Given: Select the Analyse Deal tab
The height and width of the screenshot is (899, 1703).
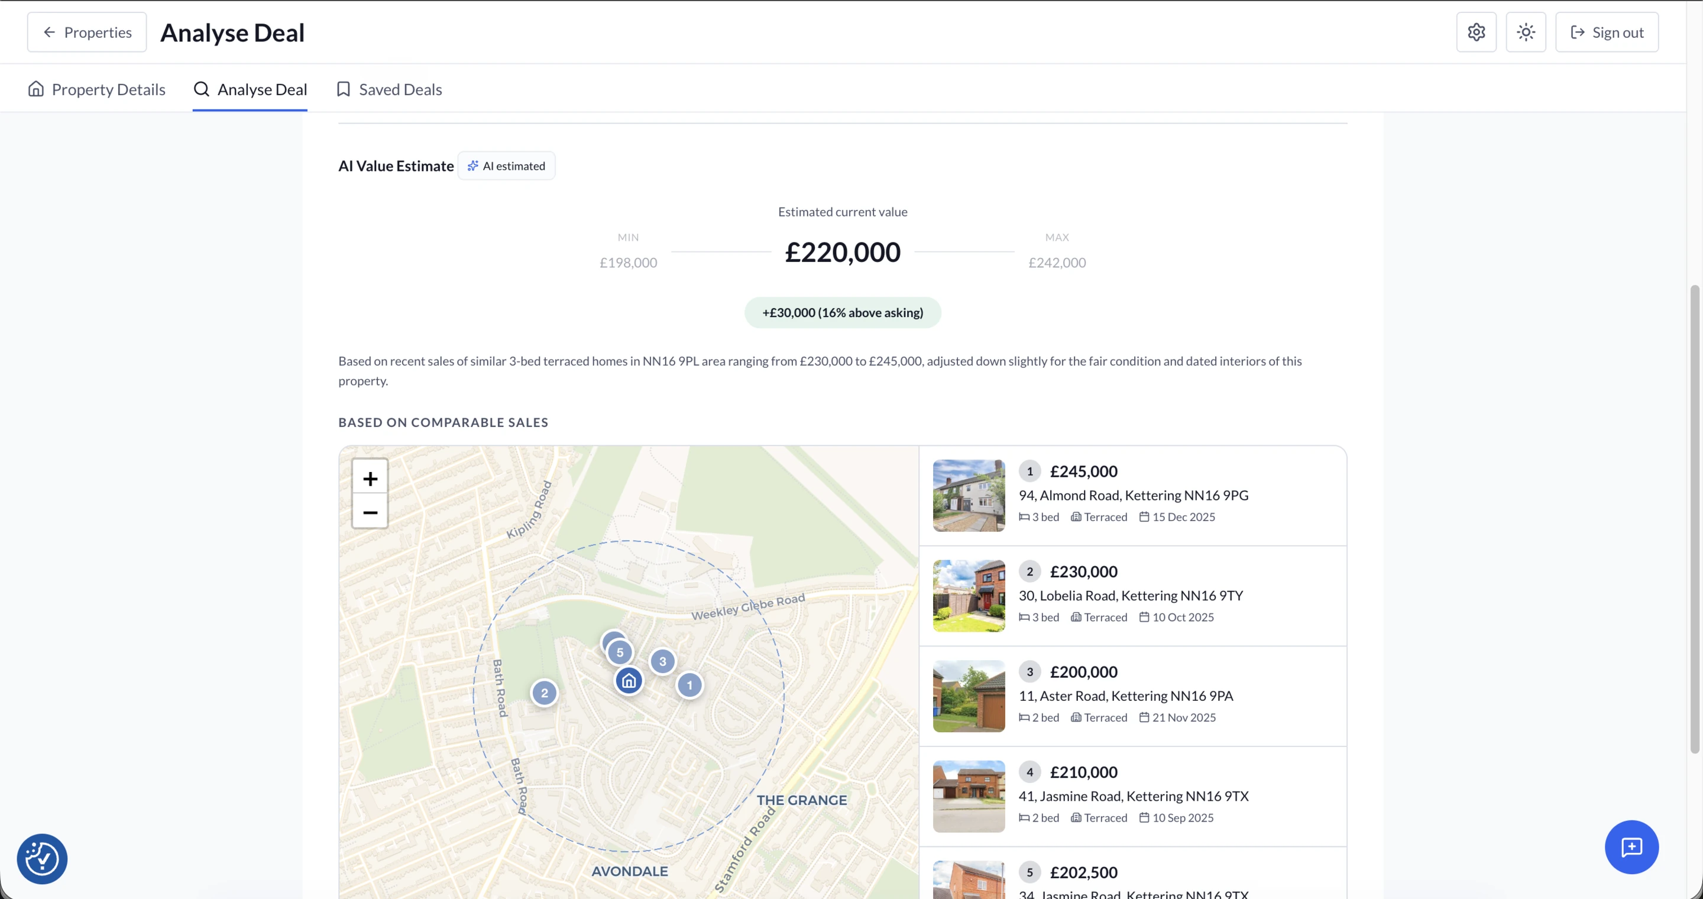Looking at the screenshot, I should click(250, 89).
